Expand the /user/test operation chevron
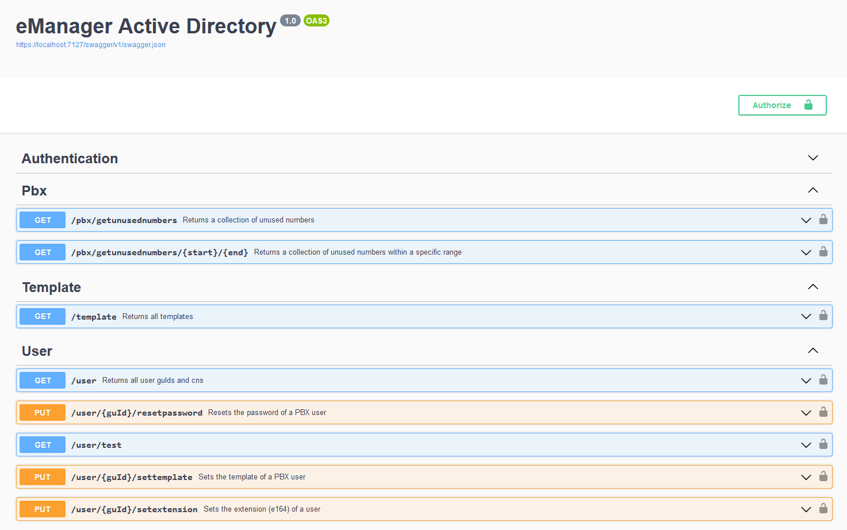 click(806, 445)
